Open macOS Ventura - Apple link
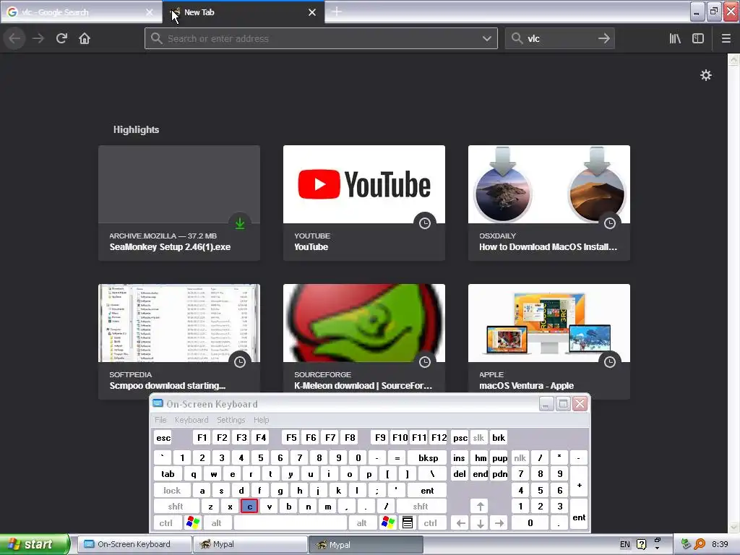The image size is (740, 555). pyautogui.click(x=526, y=386)
